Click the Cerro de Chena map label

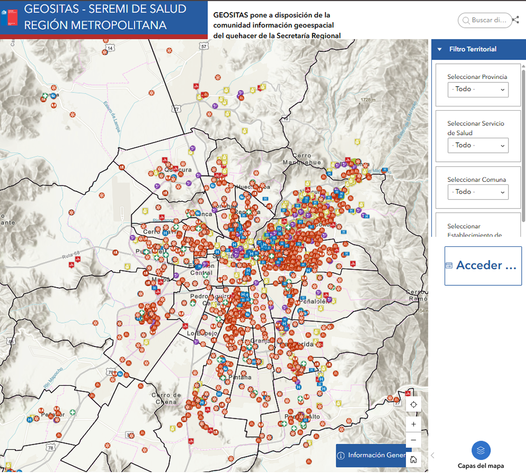[166, 398]
